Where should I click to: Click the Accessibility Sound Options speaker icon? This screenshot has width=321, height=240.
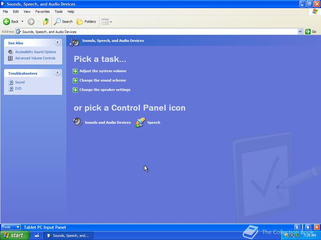tap(10, 52)
